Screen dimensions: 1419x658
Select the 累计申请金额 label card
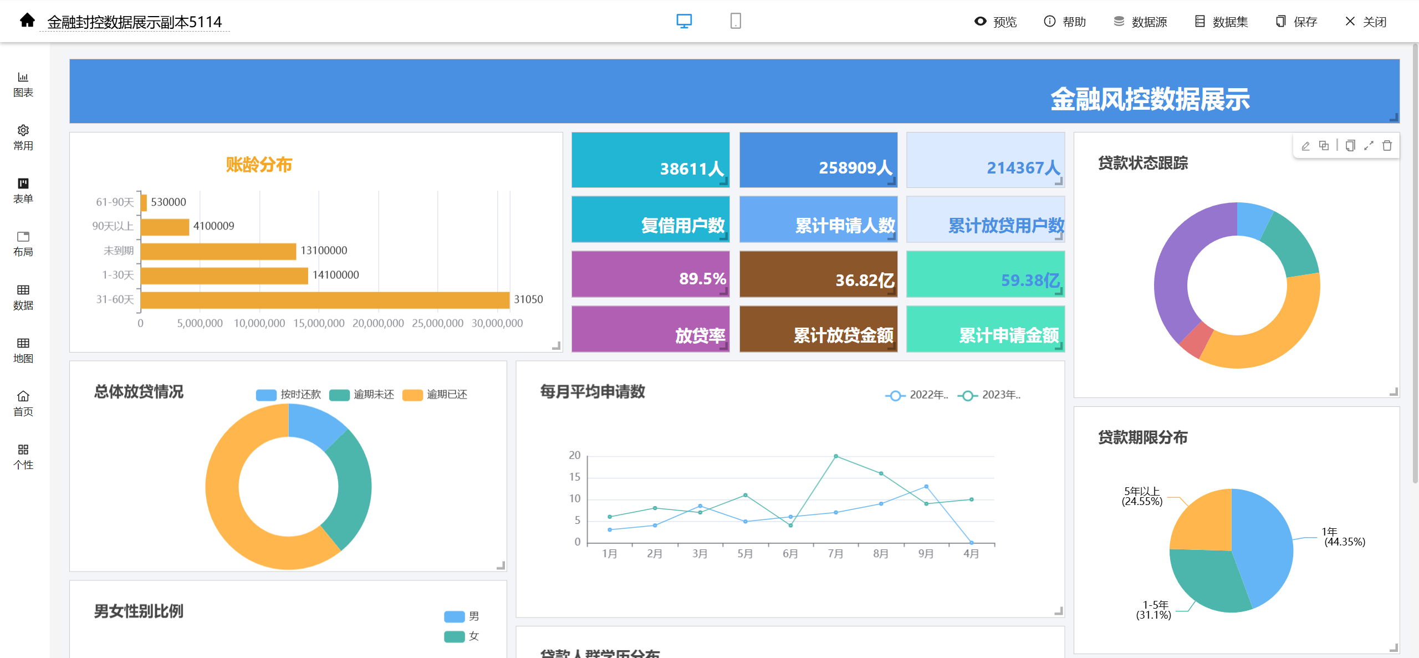click(x=986, y=329)
